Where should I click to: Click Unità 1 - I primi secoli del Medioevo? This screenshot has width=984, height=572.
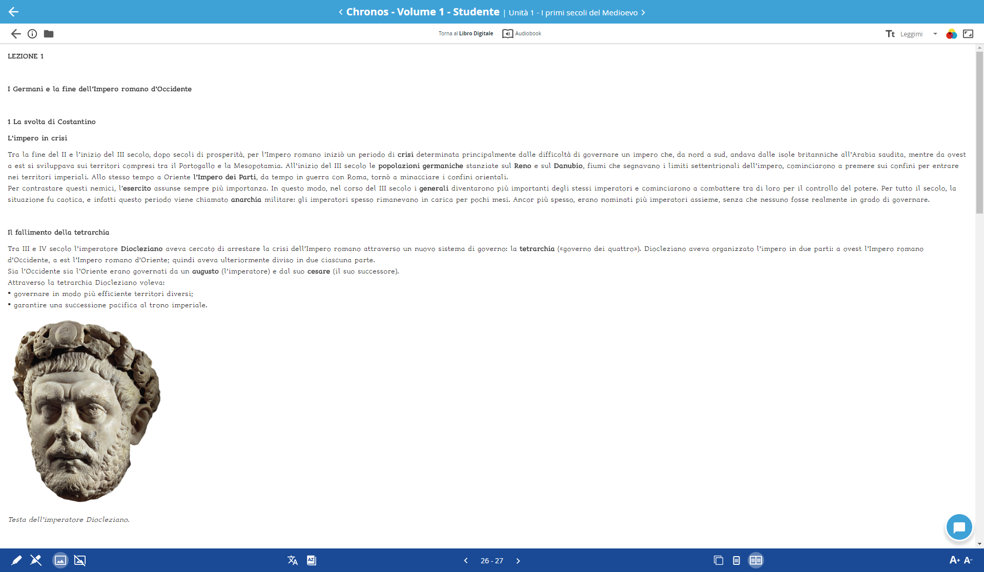573,13
